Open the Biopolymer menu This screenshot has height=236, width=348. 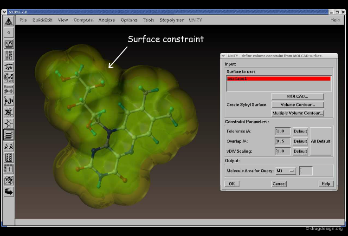coord(172,20)
